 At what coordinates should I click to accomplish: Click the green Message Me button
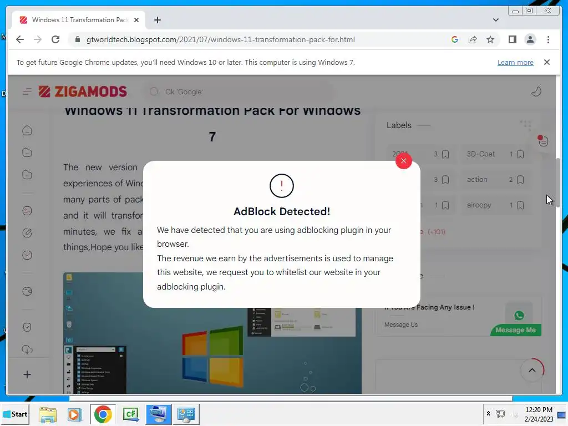pyautogui.click(x=516, y=330)
